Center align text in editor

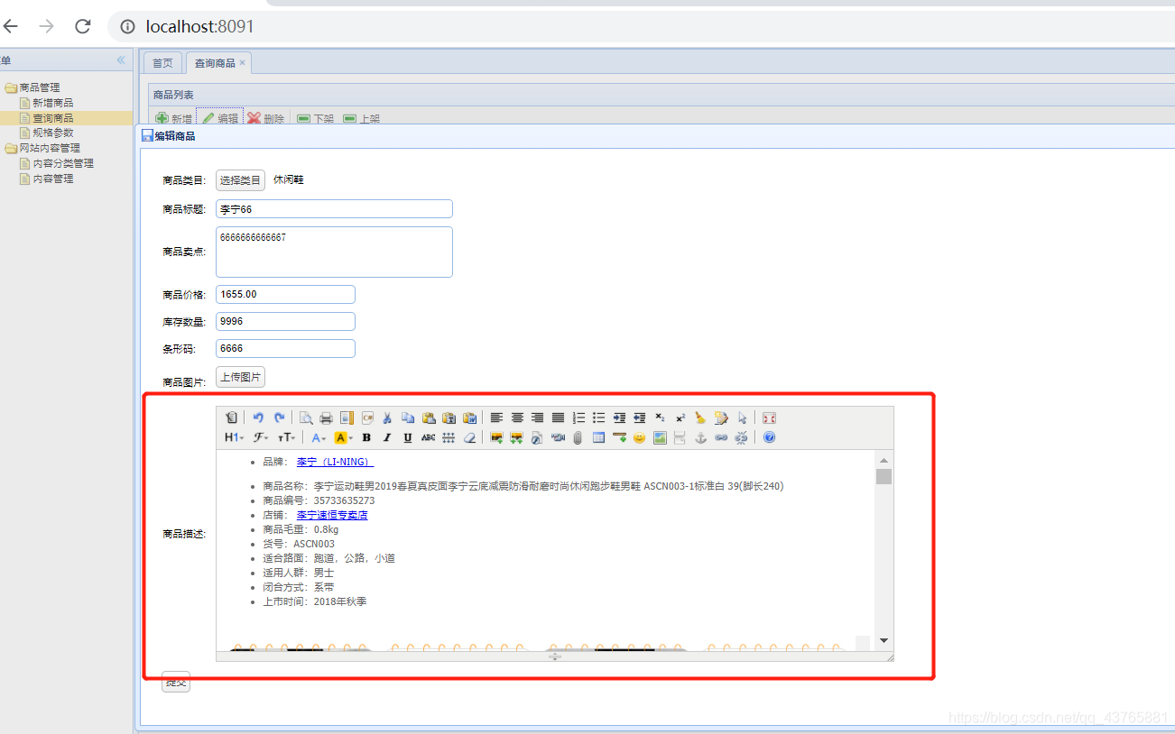(517, 417)
